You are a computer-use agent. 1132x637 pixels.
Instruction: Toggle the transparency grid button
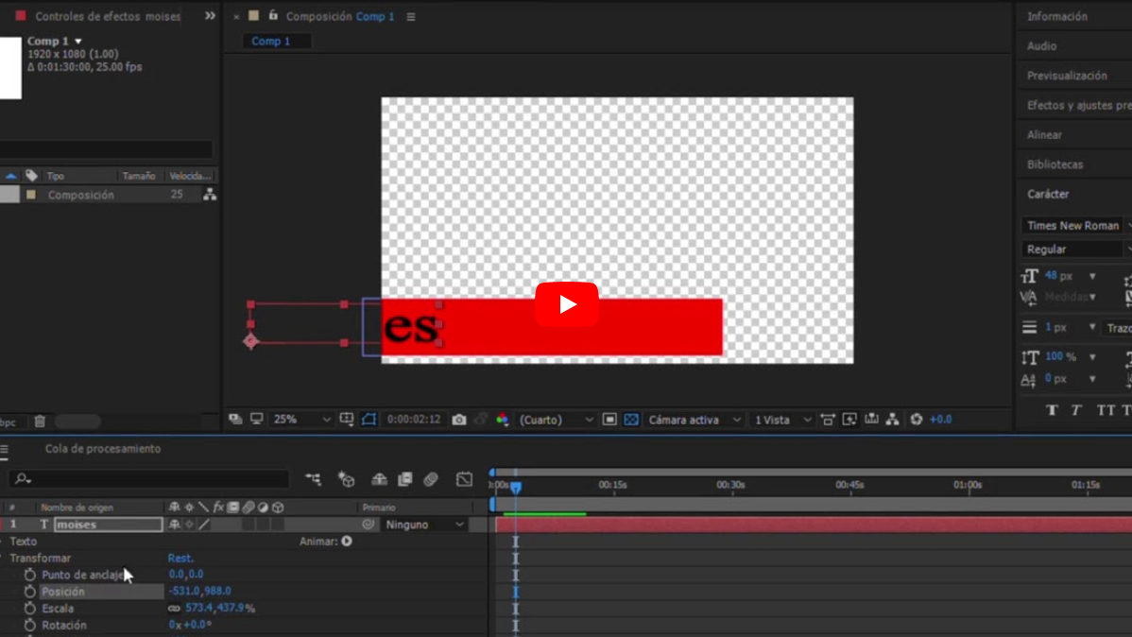[631, 420]
